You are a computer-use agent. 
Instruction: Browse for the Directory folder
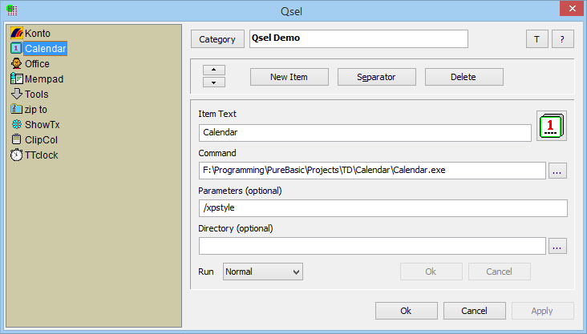[558, 246]
